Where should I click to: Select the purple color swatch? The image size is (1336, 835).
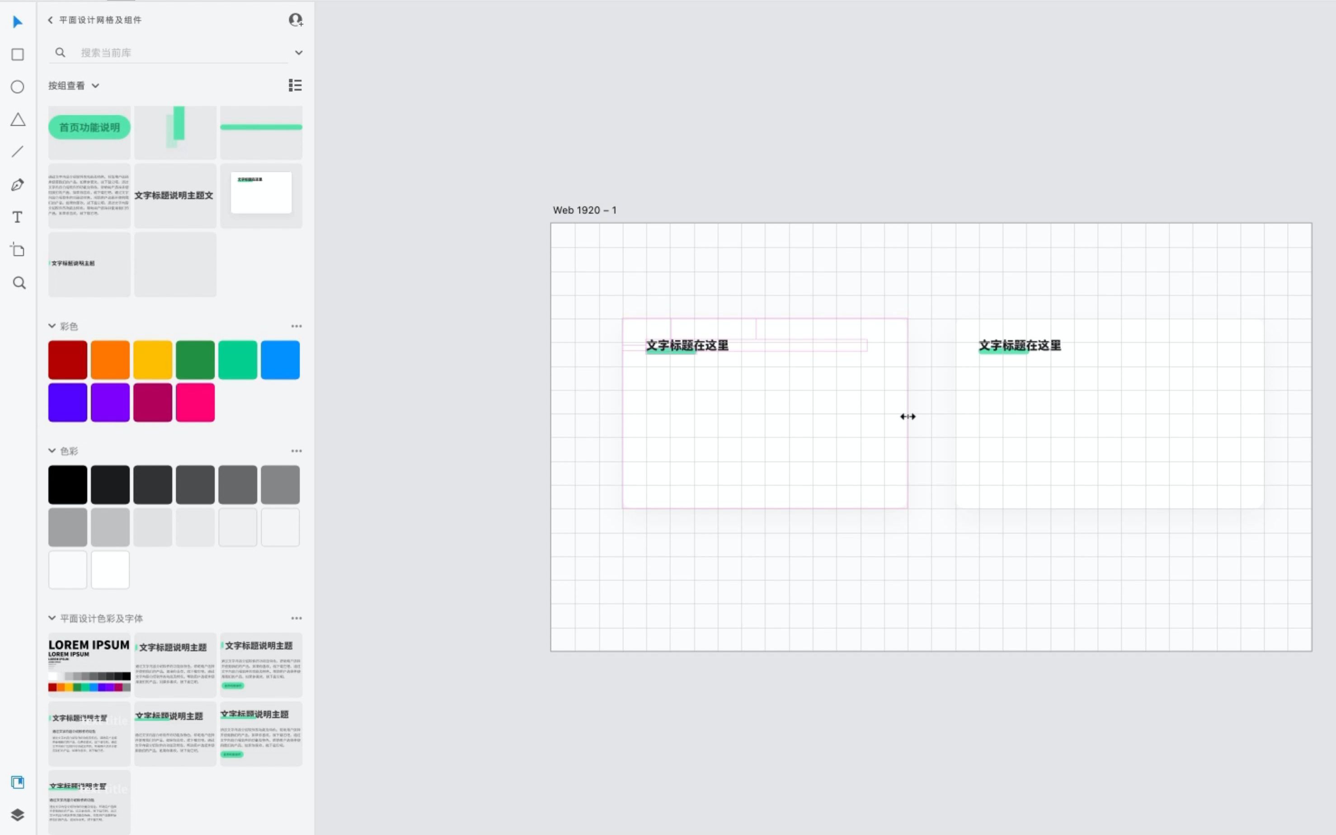pyautogui.click(x=110, y=403)
